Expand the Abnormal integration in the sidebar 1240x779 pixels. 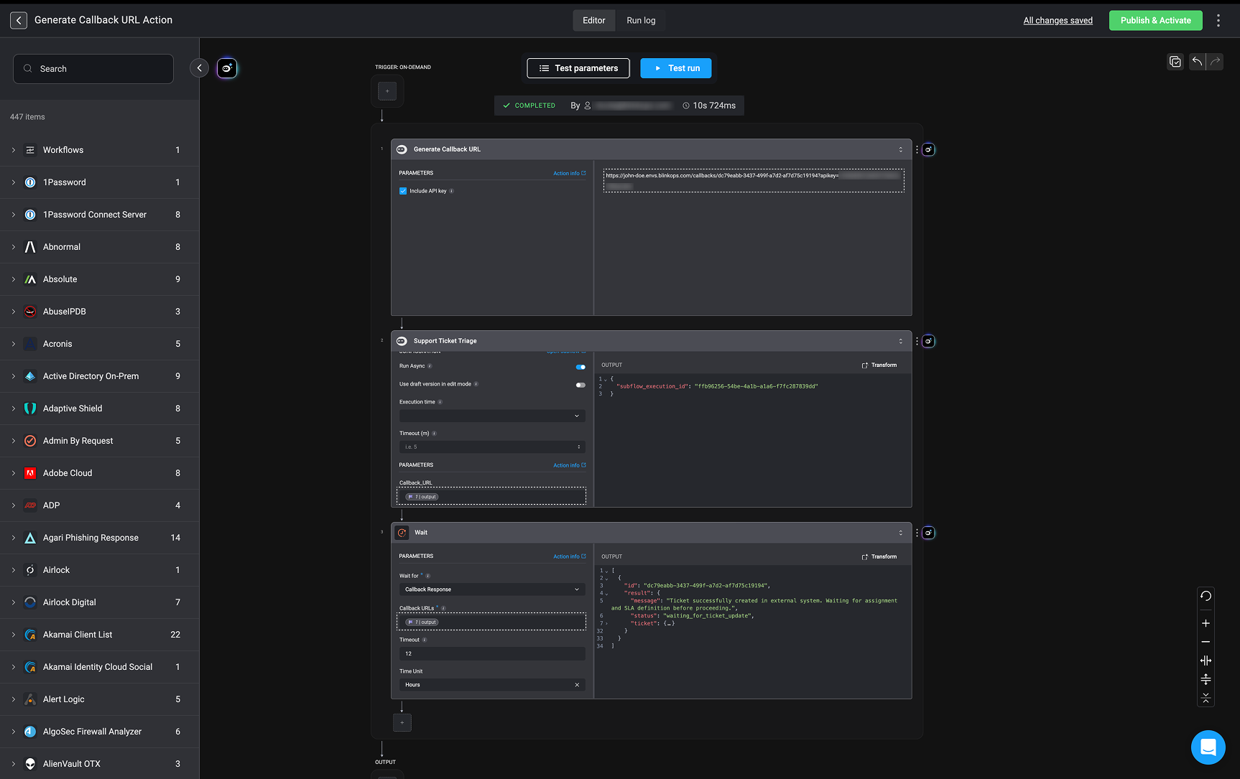[14, 247]
